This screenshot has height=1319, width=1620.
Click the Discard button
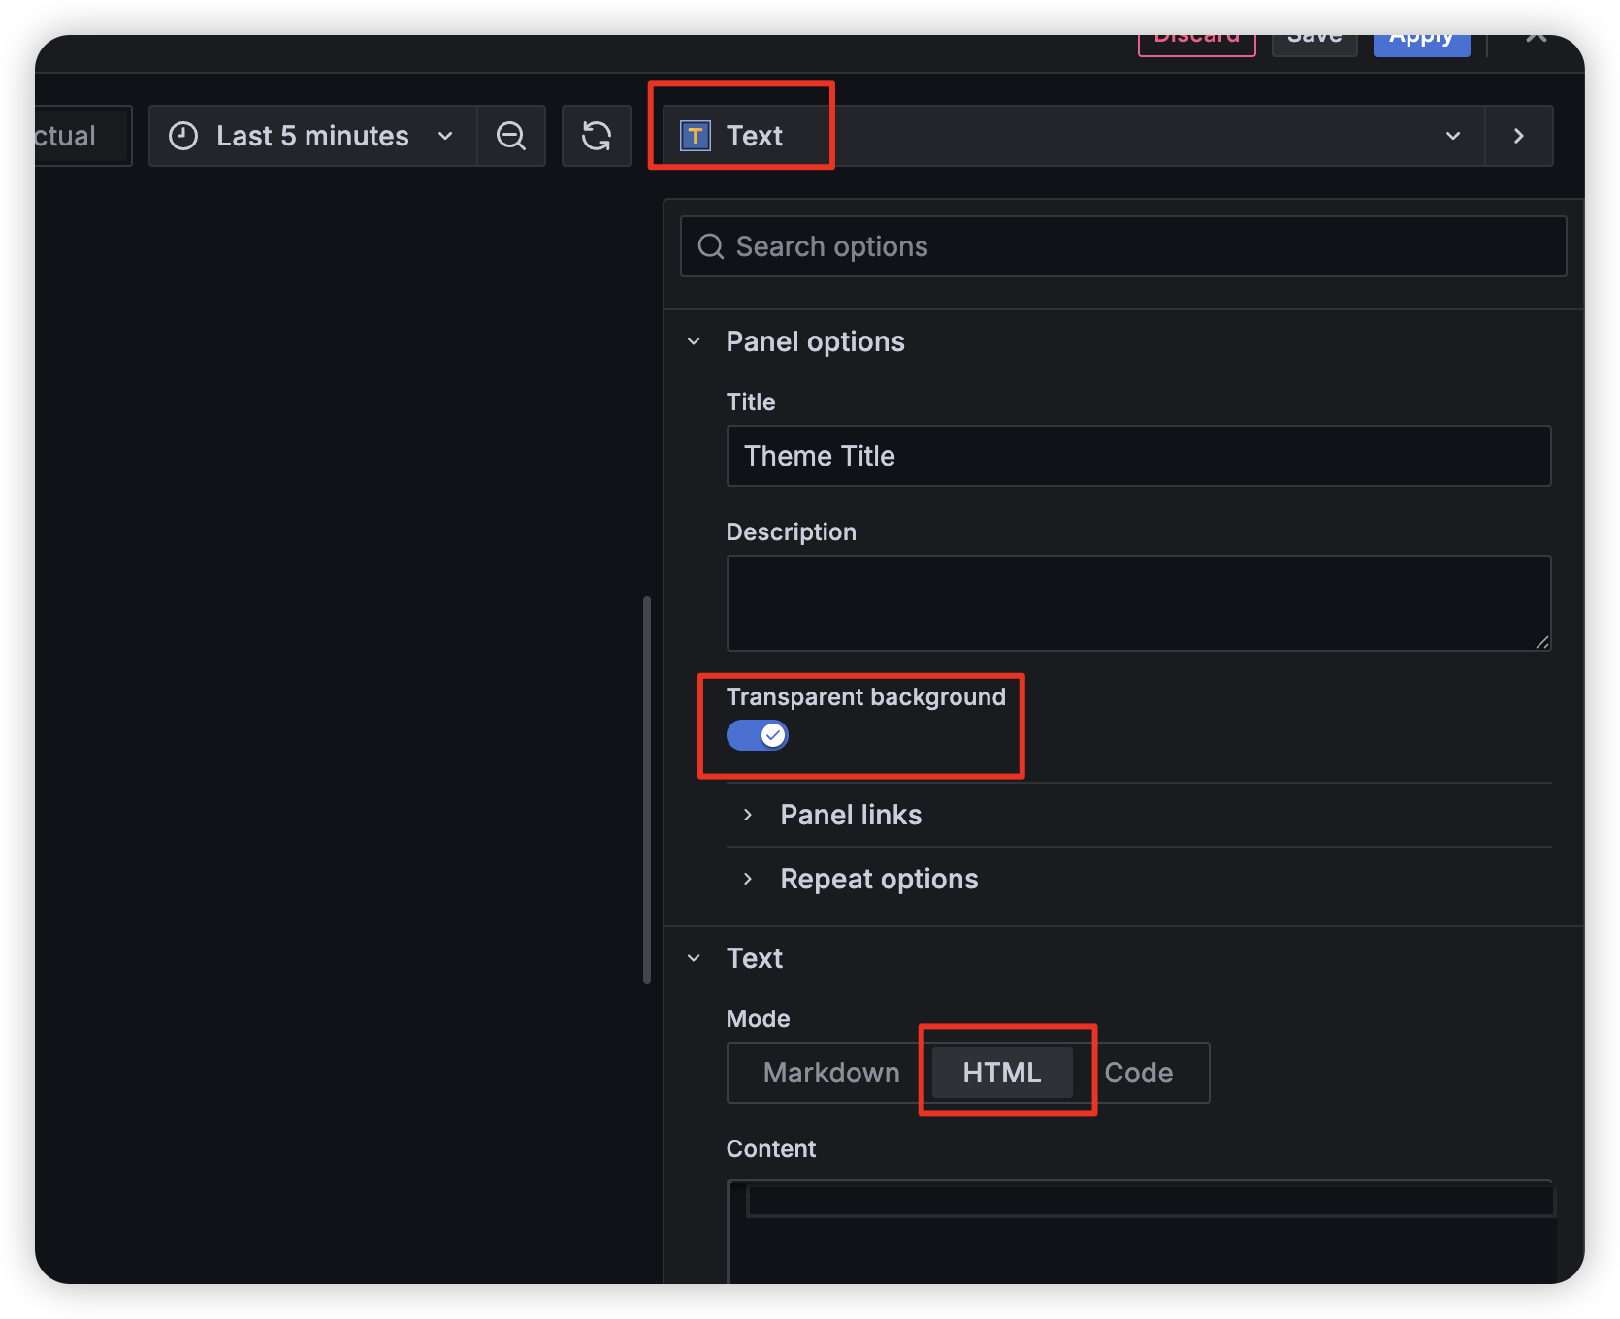(1196, 36)
